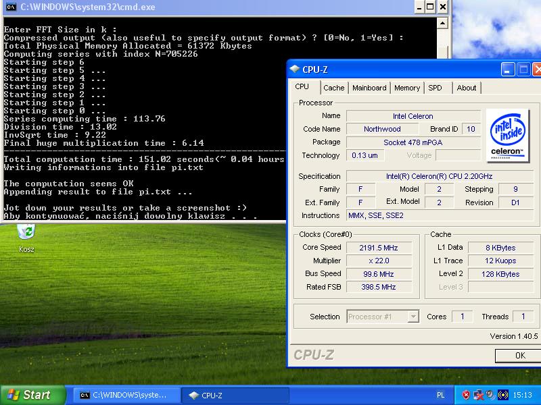Click cmd window scrollbar up arrow
Viewport: 541px width, 405px height.
pyautogui.click(x=442, y=24)
